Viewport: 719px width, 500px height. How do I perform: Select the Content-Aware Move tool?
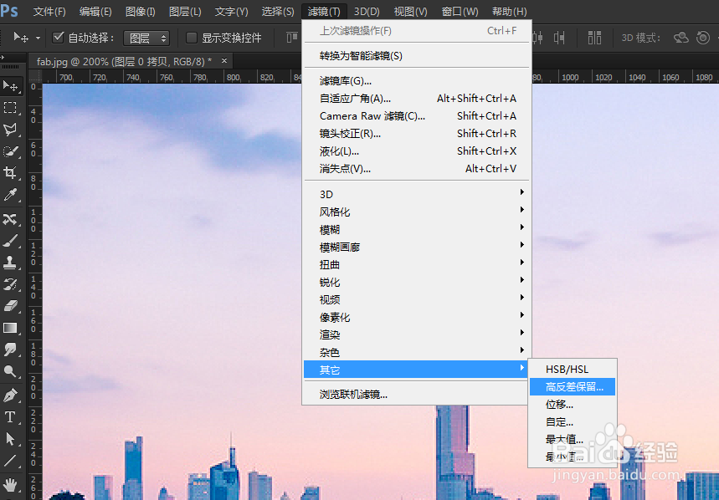[x=10, y=219]
